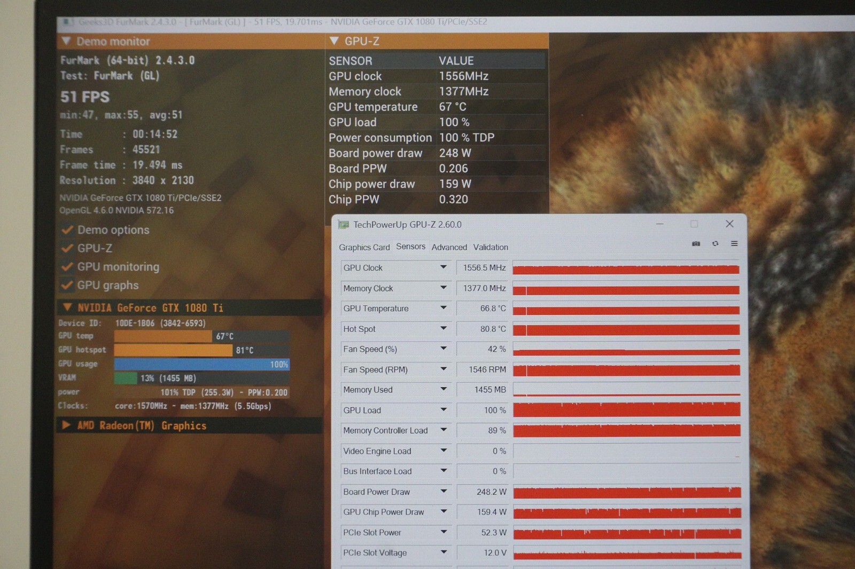This screenshot has width=855, height=569.
Task: Close the TechPowerUp GPU-Z window
Action: click(x=729, y=224)
